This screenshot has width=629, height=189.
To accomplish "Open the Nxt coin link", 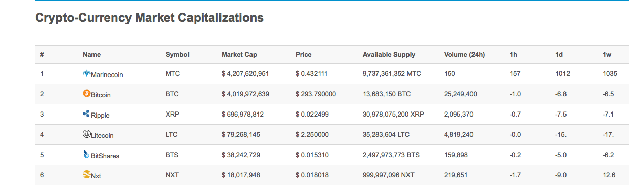I will [96, 176].
